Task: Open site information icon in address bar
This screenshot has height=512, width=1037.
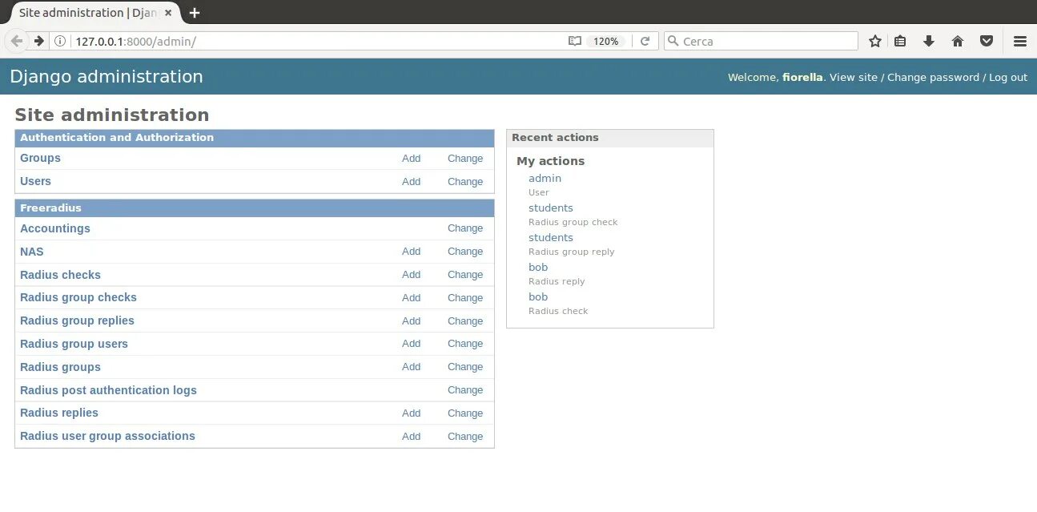Action: coord(60,41)
